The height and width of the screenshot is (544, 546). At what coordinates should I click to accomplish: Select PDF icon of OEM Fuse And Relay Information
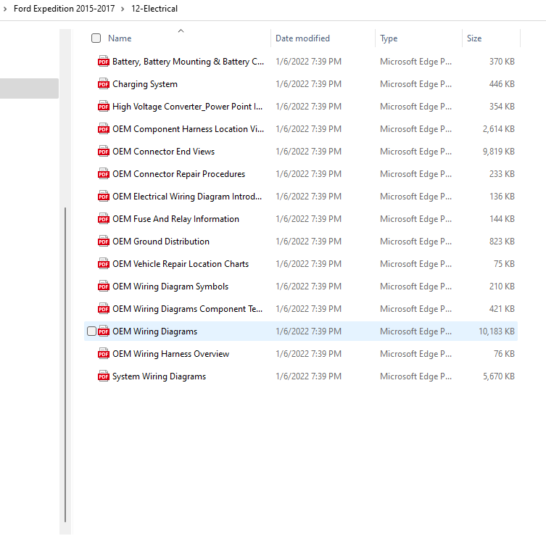pos(103,219)
